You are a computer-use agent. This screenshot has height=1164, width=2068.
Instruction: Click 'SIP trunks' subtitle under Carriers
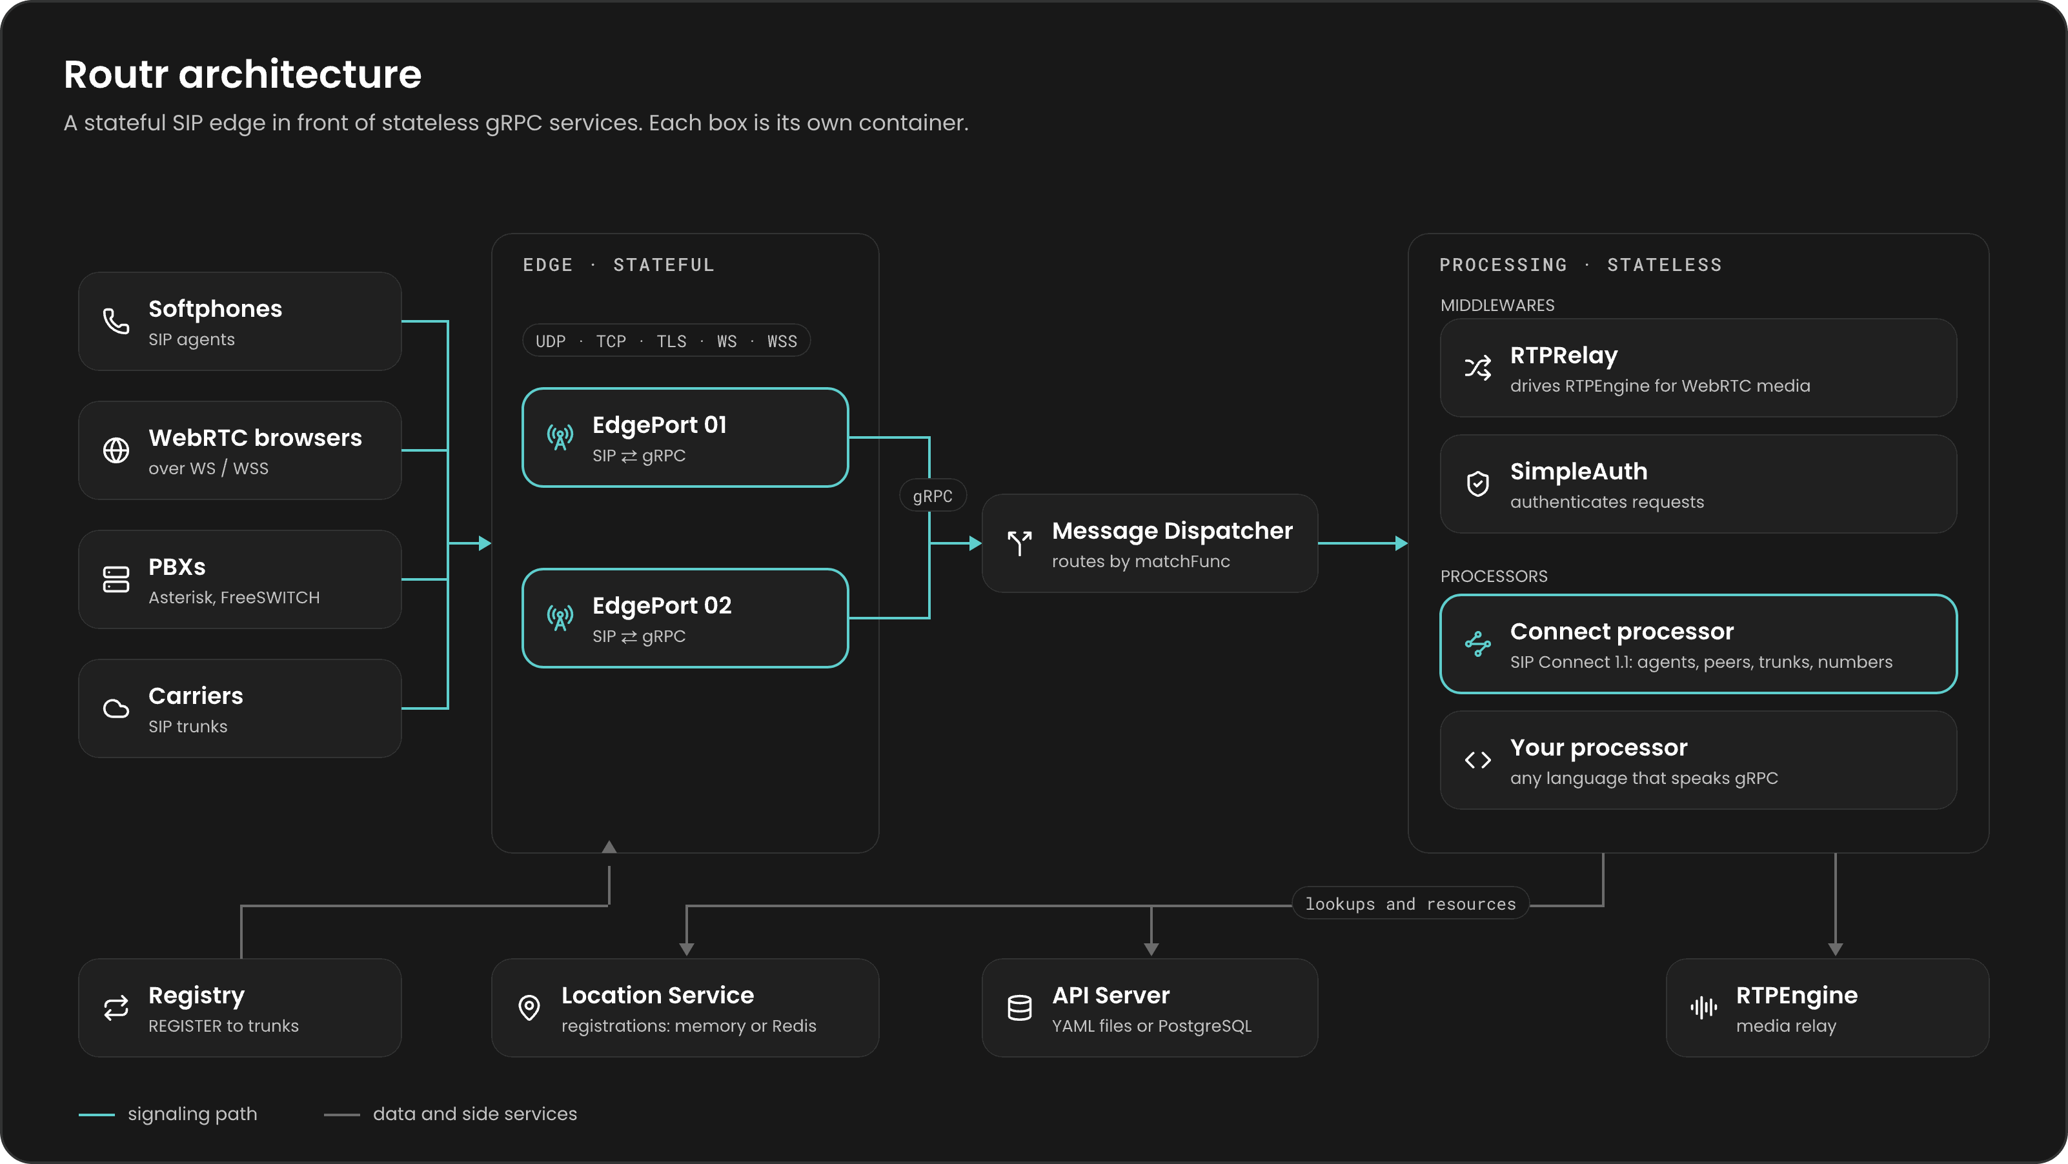(188, 727)
